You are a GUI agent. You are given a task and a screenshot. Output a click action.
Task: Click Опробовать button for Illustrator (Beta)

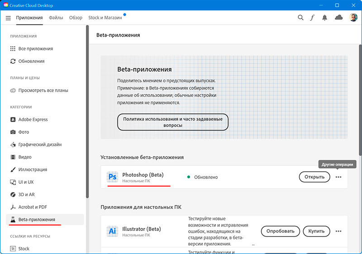pos(280,231)
